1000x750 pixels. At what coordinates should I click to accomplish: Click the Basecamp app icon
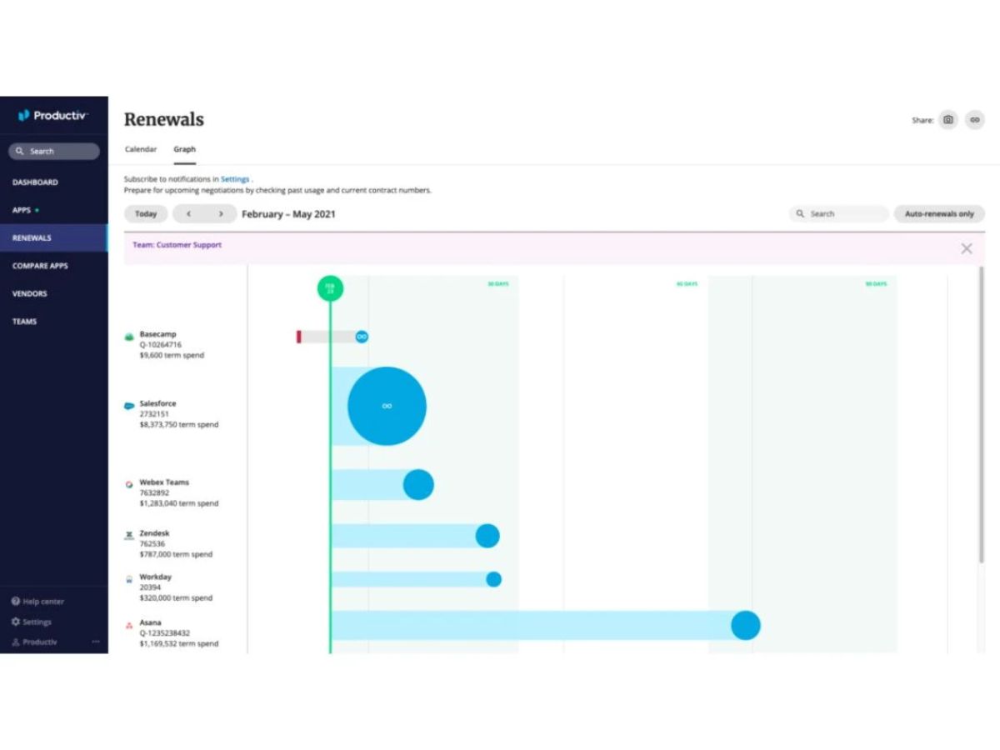(129, 337)
